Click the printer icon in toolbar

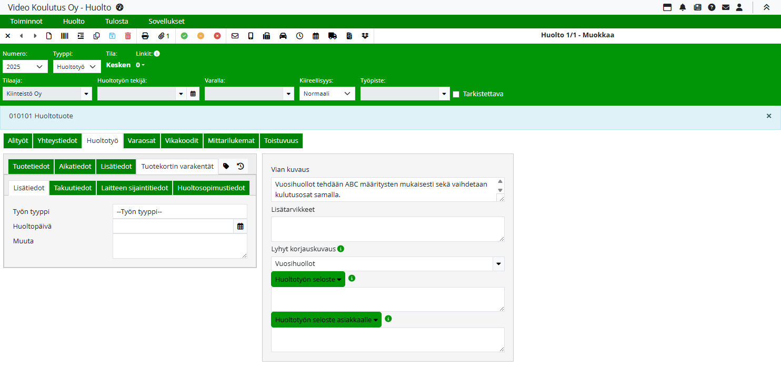pos(145,36)
